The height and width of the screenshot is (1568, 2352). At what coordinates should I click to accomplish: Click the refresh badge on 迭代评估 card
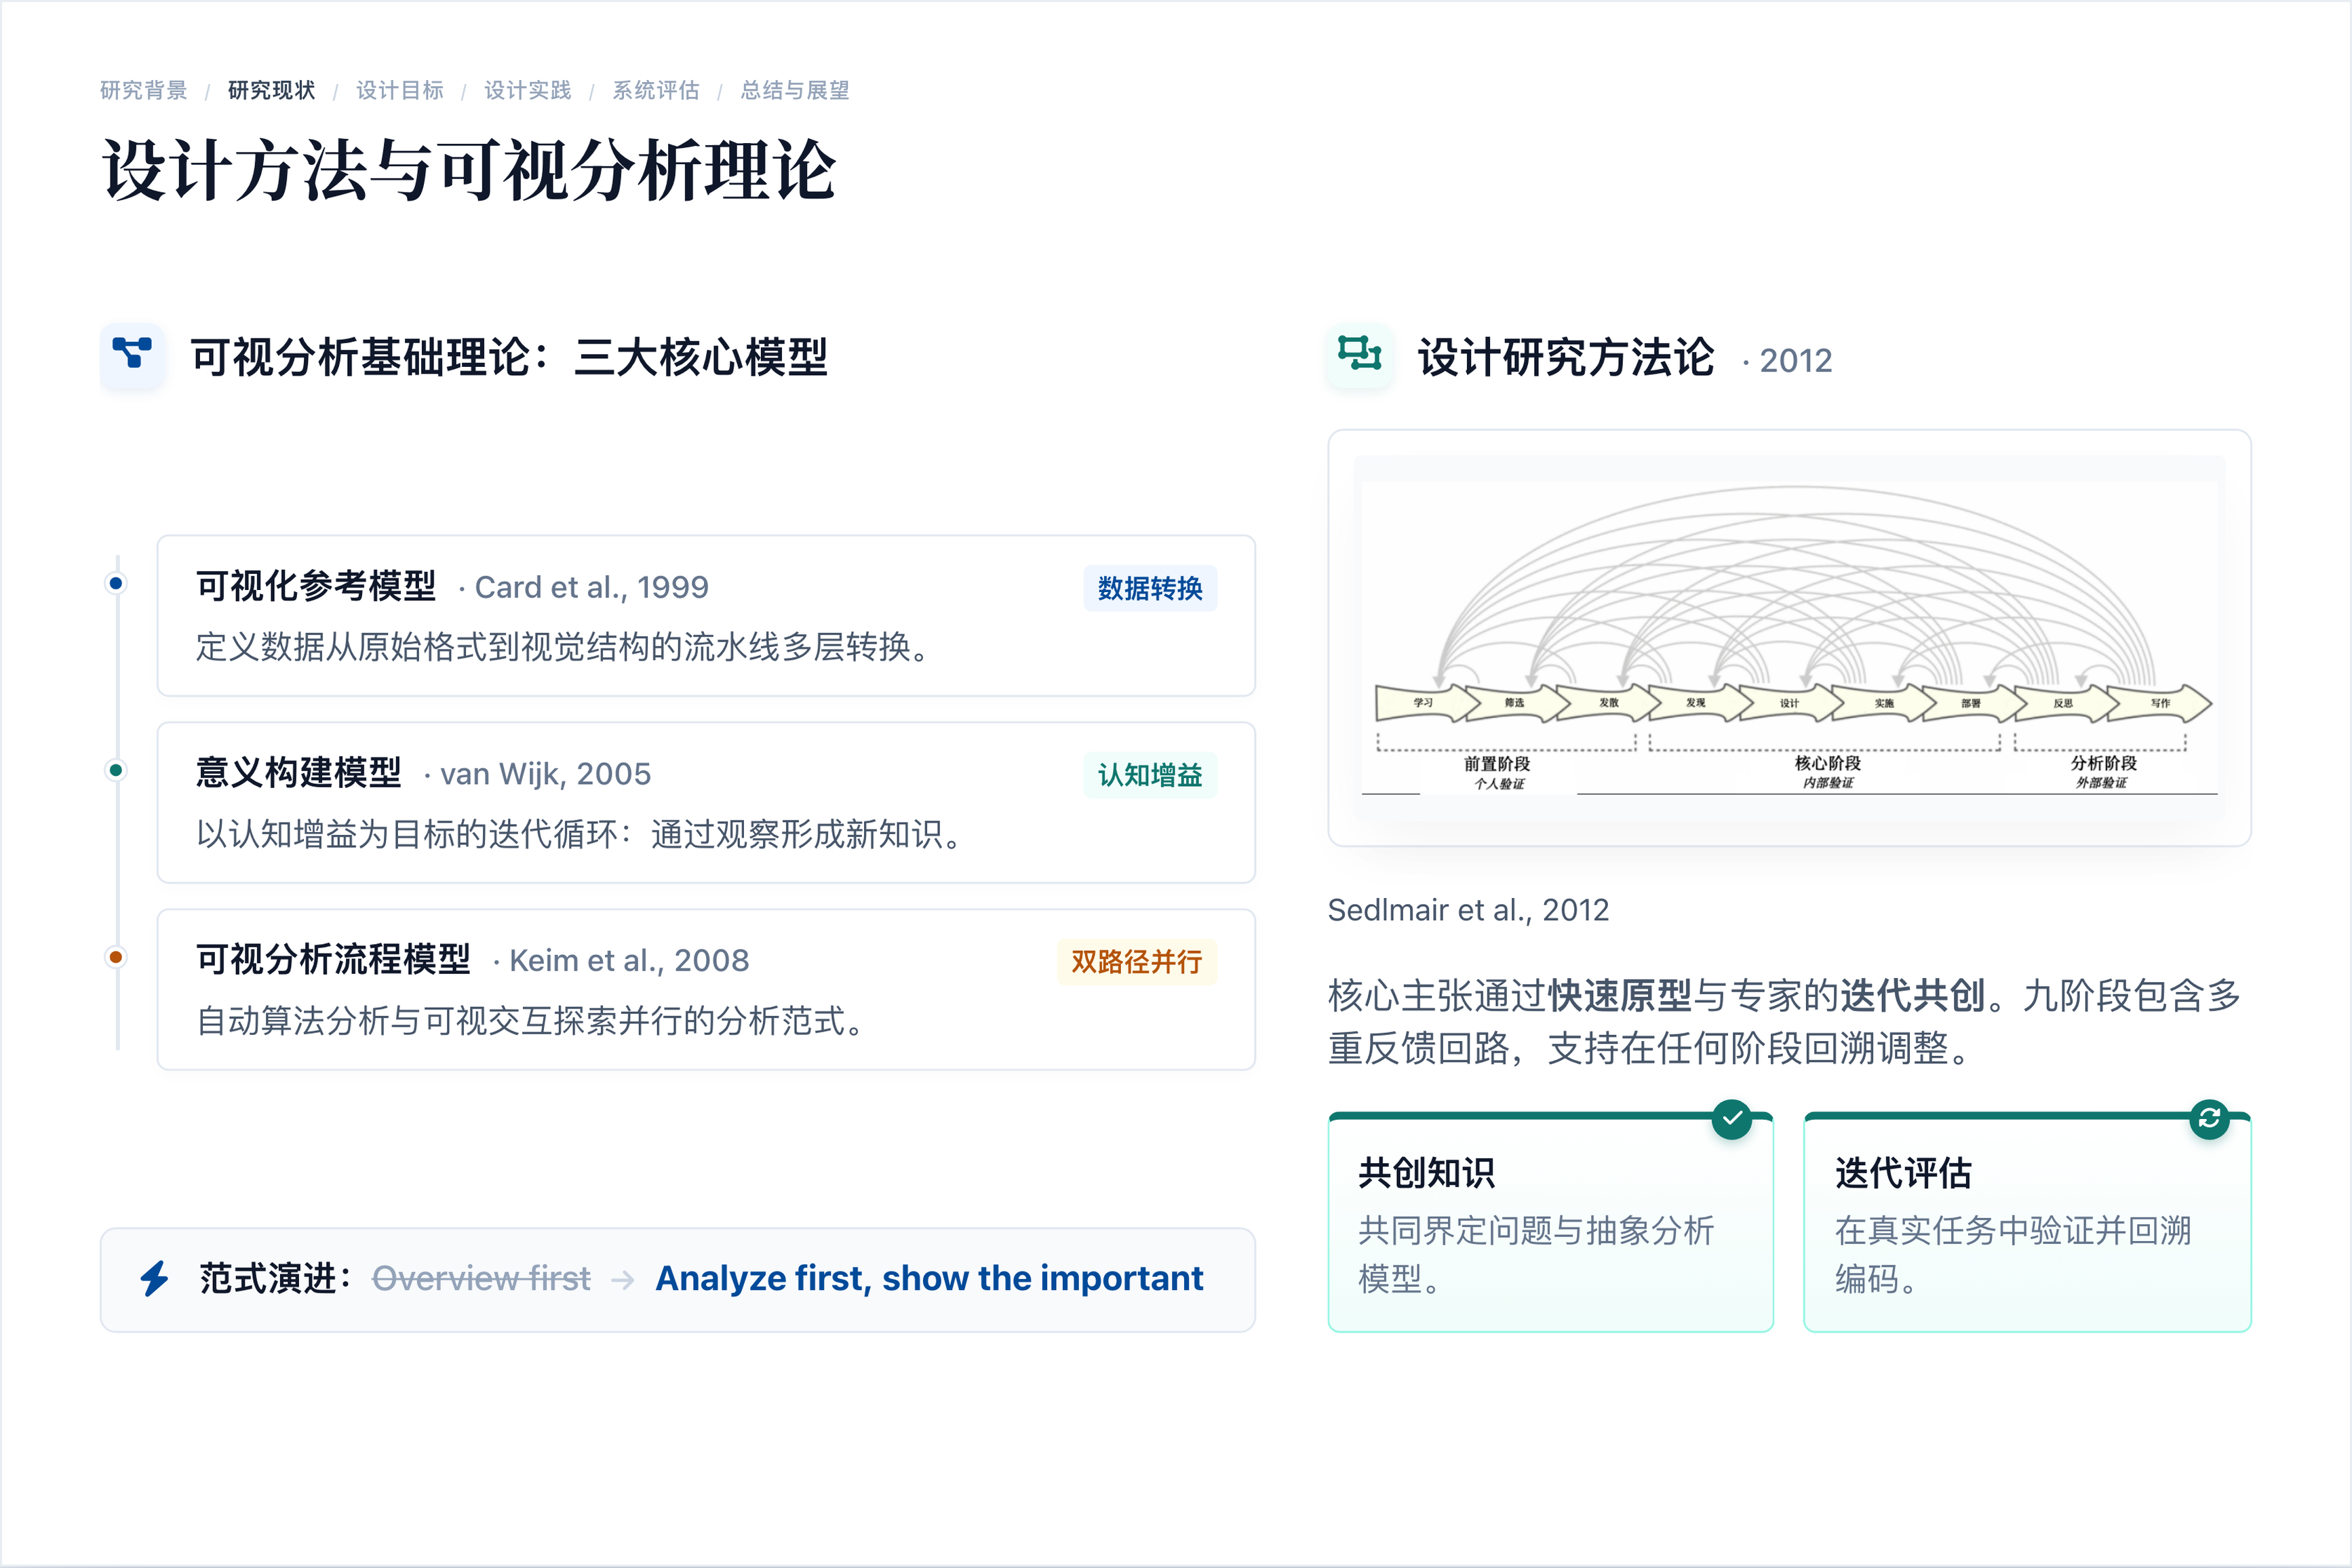coord(2209,1119)
